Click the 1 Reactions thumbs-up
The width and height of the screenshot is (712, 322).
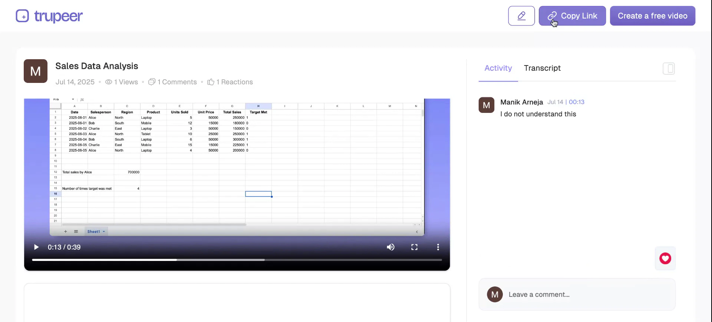coord(211,82)
